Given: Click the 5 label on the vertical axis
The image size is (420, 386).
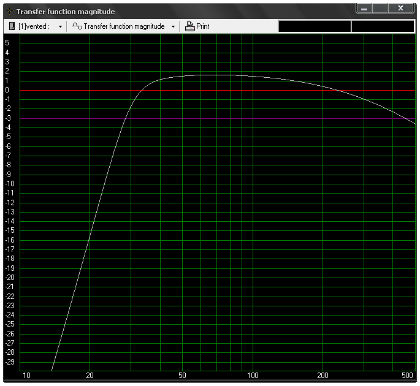Looking at the screenshot, I should pyautogui.click(x=7, y=43).
